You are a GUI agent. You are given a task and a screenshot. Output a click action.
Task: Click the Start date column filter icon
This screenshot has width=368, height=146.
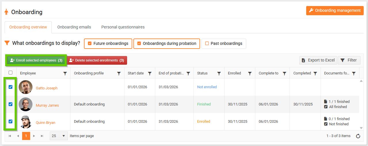pos(149,74)
